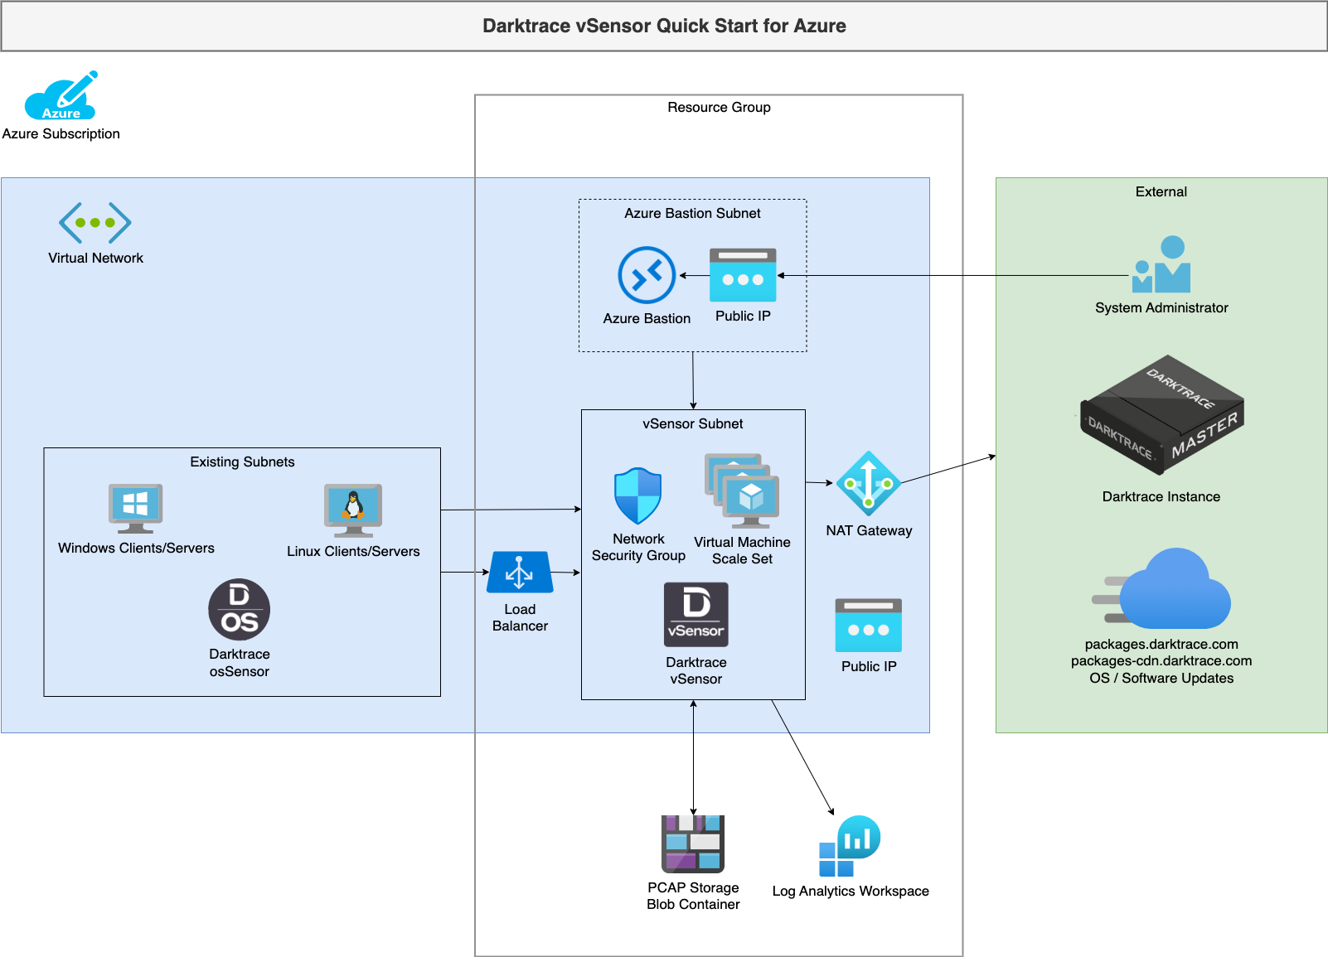Click the Windows Clients/Servers text label
This screenshot has height=957, width=1328.
pos(136,548)
